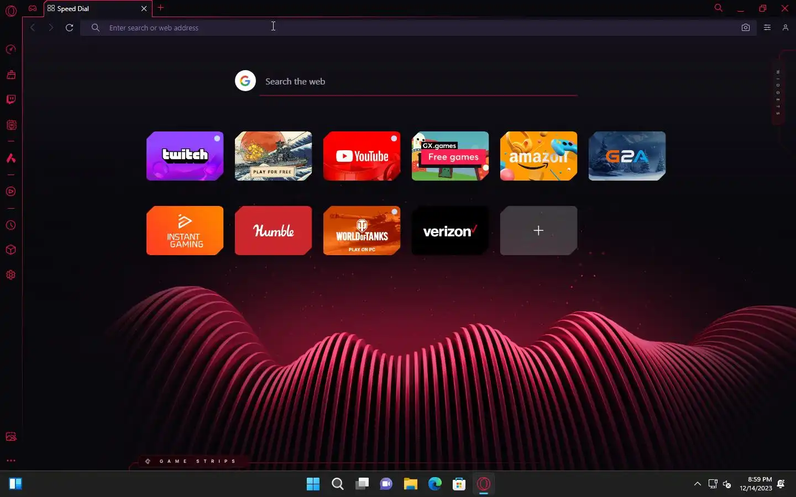This screenshot has width=796, height=497.
Task: Click the Google logo in search box
Action: 245,81
